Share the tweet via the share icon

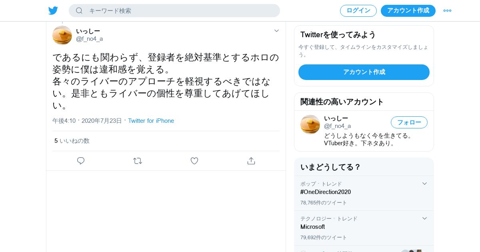click(251, 161)
